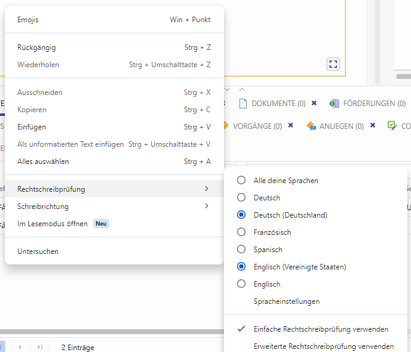The image size is (411, 352).
Task: Jump to last page in pager
Action: click(39, 347)
